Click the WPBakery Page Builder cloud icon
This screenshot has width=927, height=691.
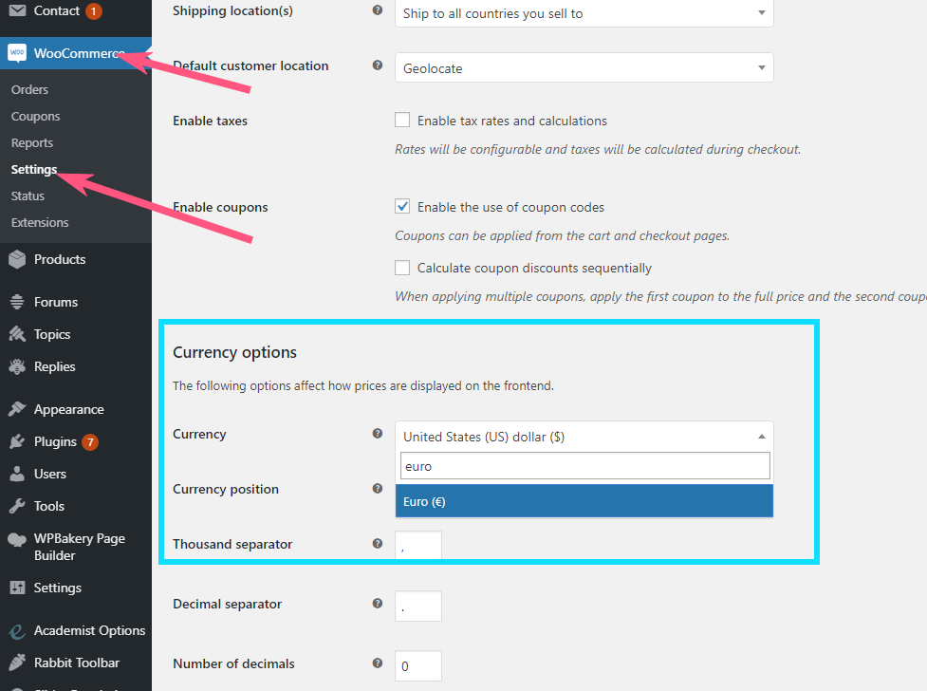(17, 539)
